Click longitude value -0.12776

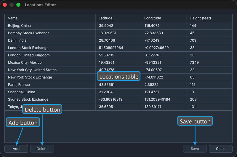pos(152,55)
